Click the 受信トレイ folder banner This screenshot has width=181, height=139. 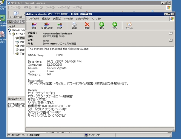16,22
